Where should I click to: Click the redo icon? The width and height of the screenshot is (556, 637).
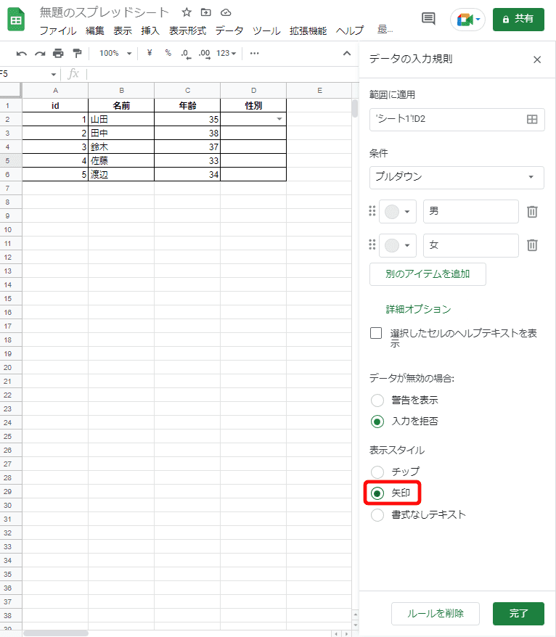[40, 53]
